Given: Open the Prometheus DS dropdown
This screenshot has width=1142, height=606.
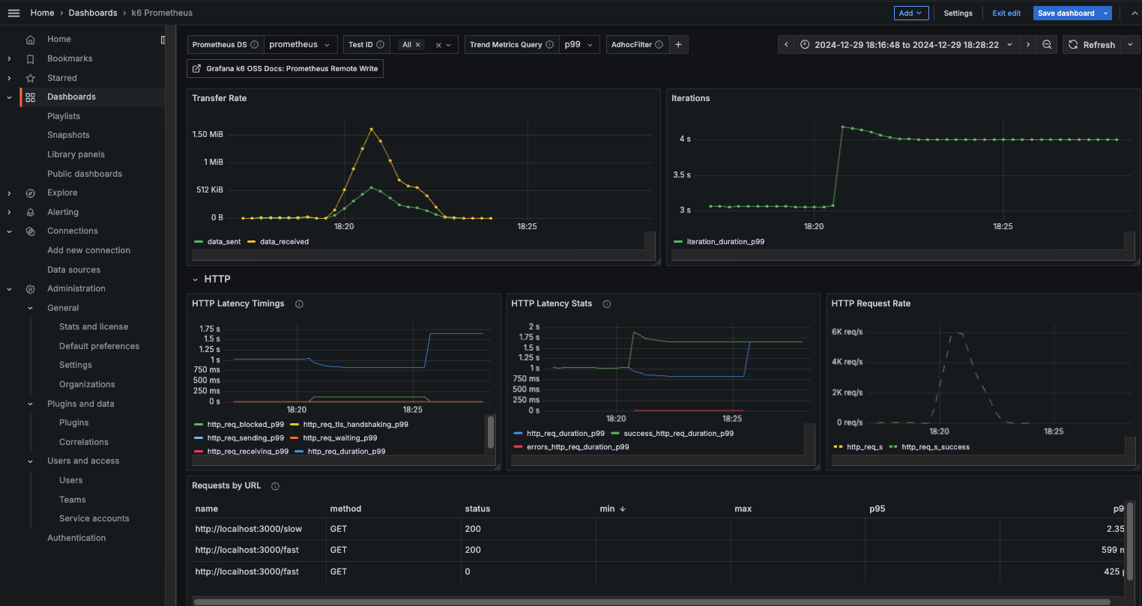Looking at the screenshot, I should pyautogui.click(x=300, y=45).
